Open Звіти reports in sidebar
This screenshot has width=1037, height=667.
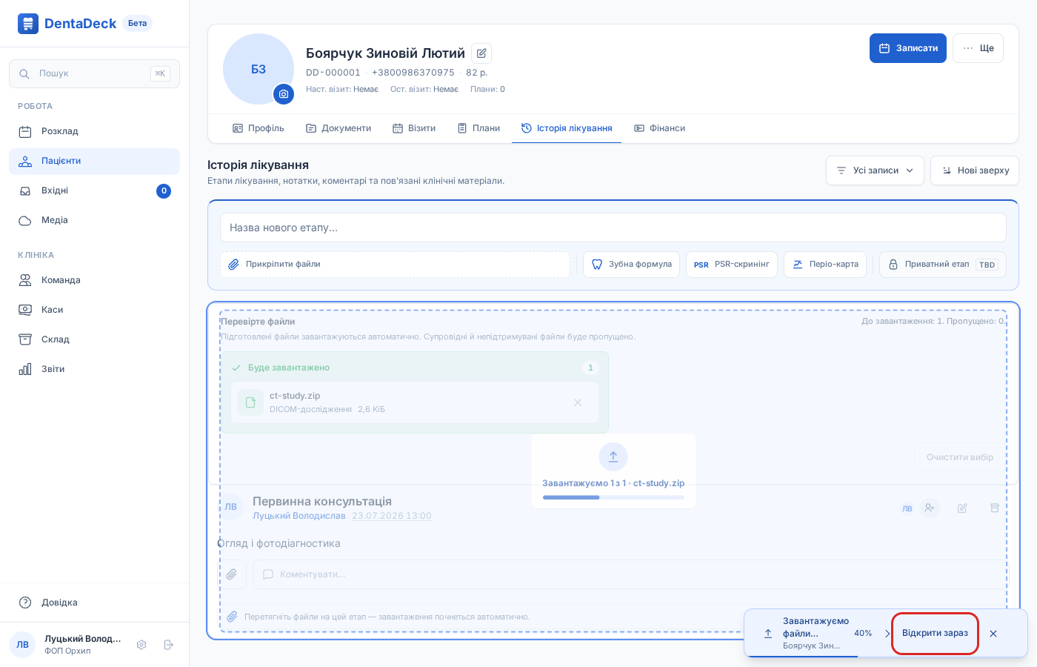(94, 369)
